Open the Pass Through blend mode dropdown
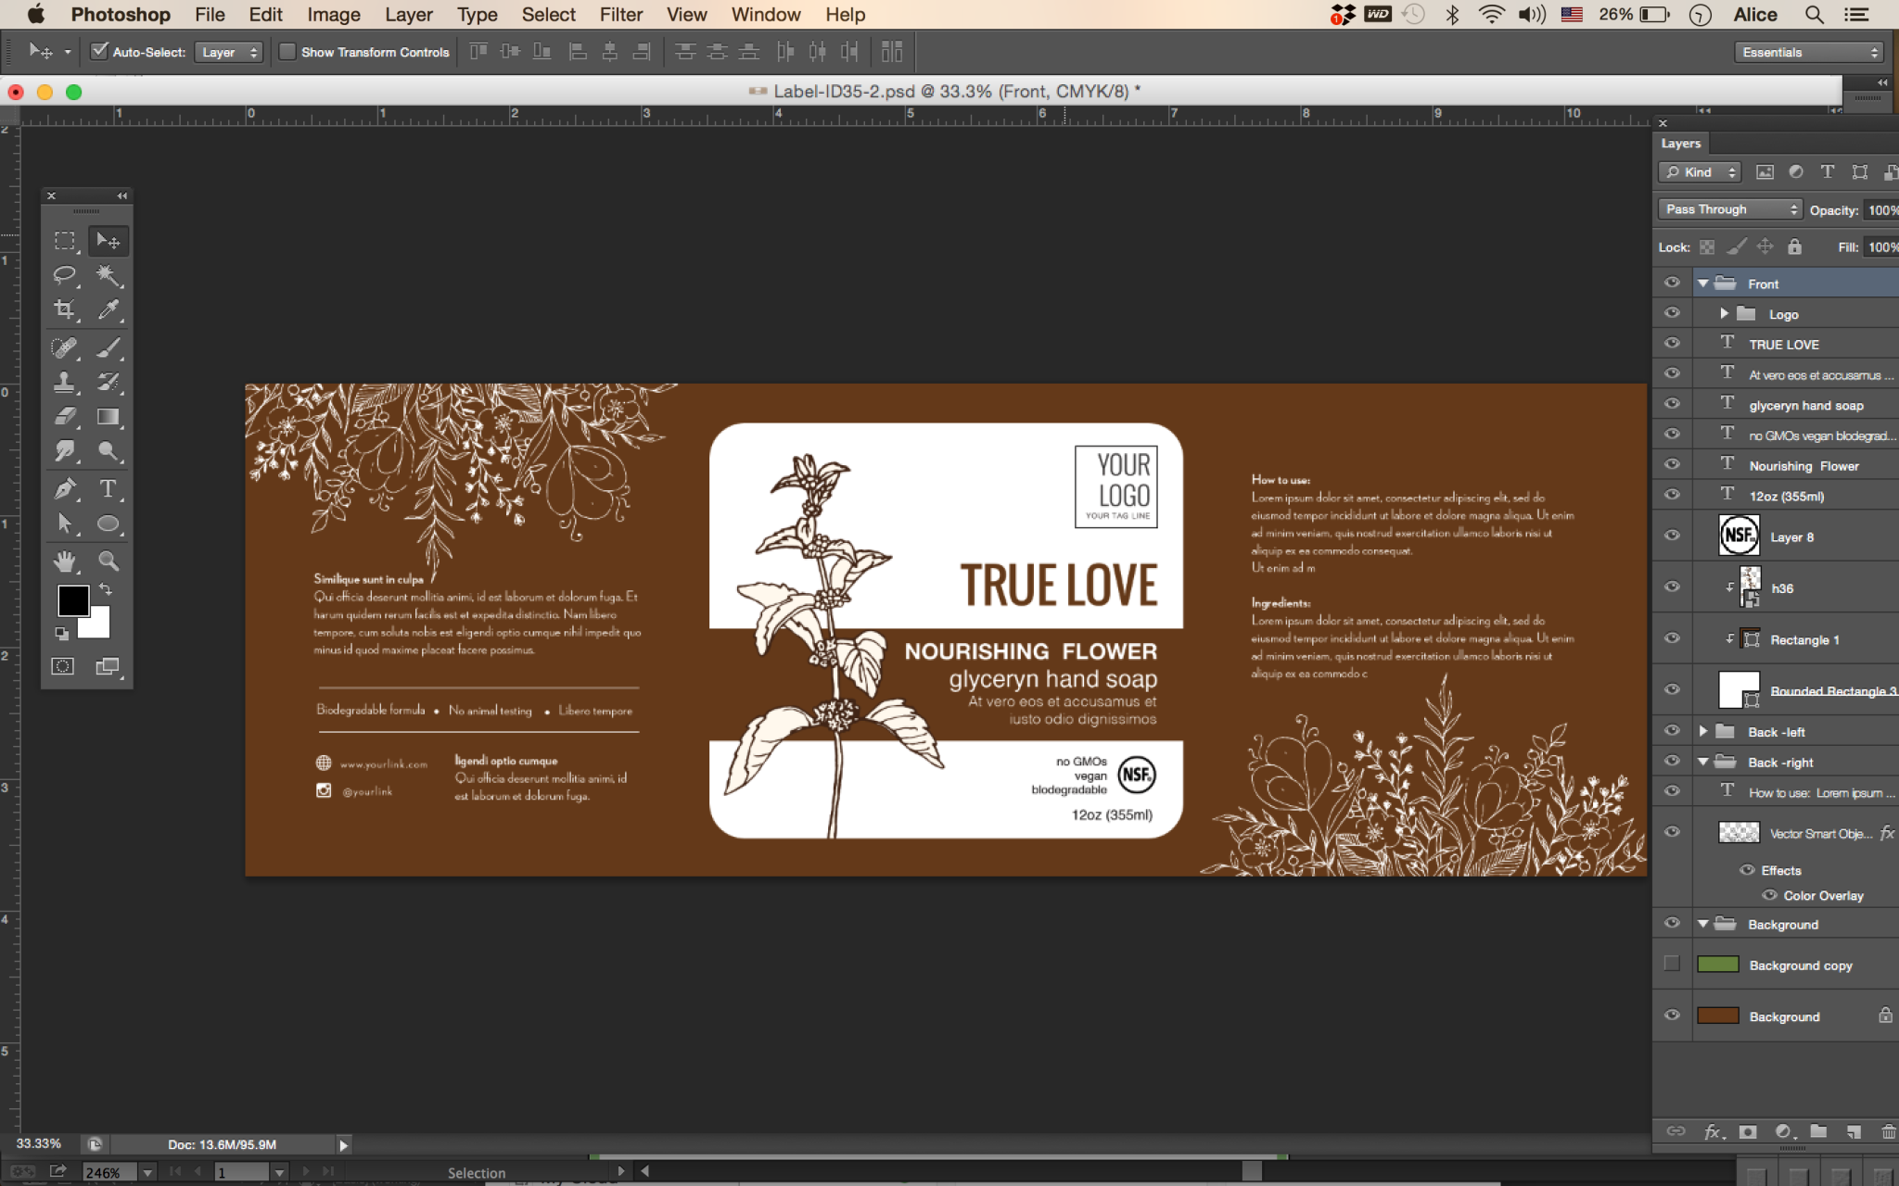 [1729, 209]
